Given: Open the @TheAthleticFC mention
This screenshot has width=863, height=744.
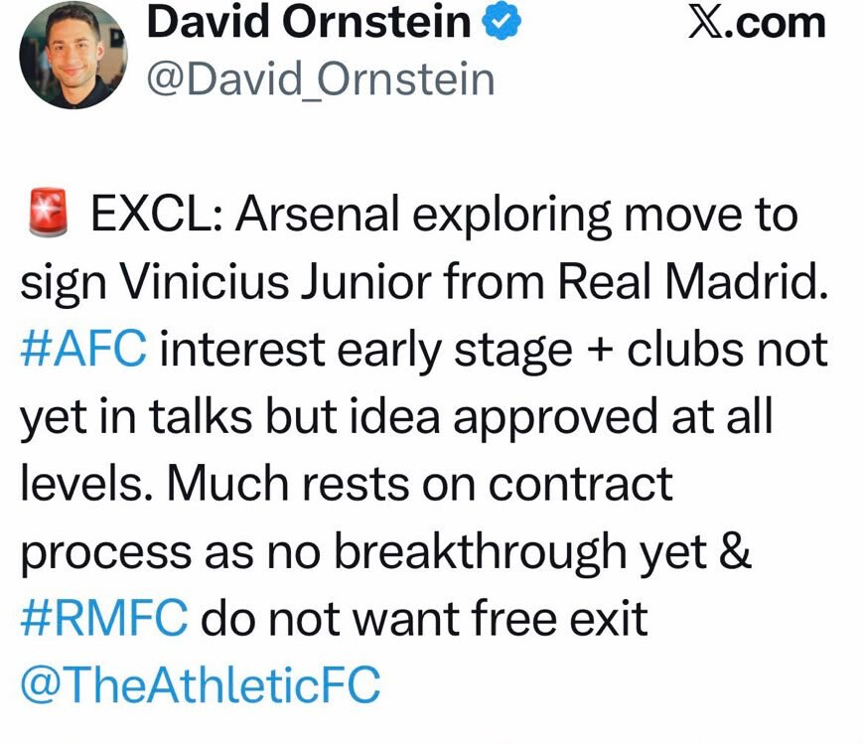Looking at the screenshot, I should pyautogui.click(x=201, y=684).
